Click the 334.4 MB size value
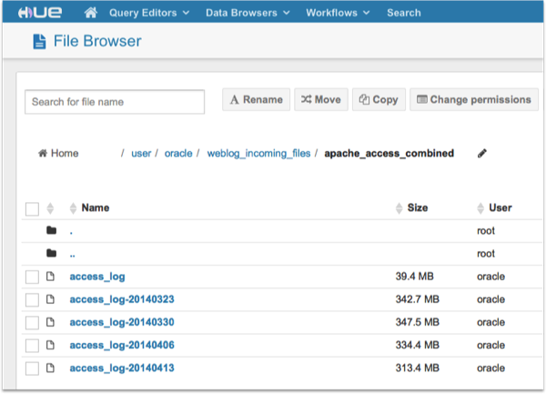This screenshot has height=394, width=546. click(x=417, y=345)
